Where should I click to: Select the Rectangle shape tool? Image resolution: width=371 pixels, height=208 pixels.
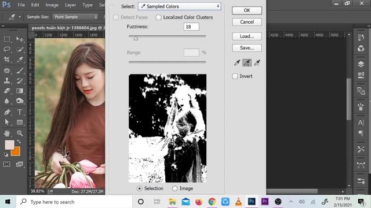click(20, 122)
